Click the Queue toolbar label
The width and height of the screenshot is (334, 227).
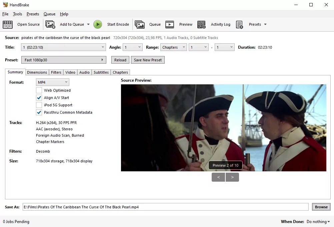pyautogui.click(x=155, y=24)
